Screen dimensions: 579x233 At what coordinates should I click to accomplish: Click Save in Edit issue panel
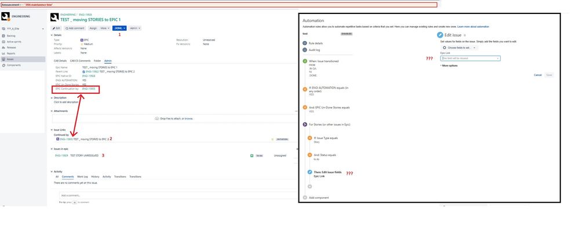(x=549, y=75)
